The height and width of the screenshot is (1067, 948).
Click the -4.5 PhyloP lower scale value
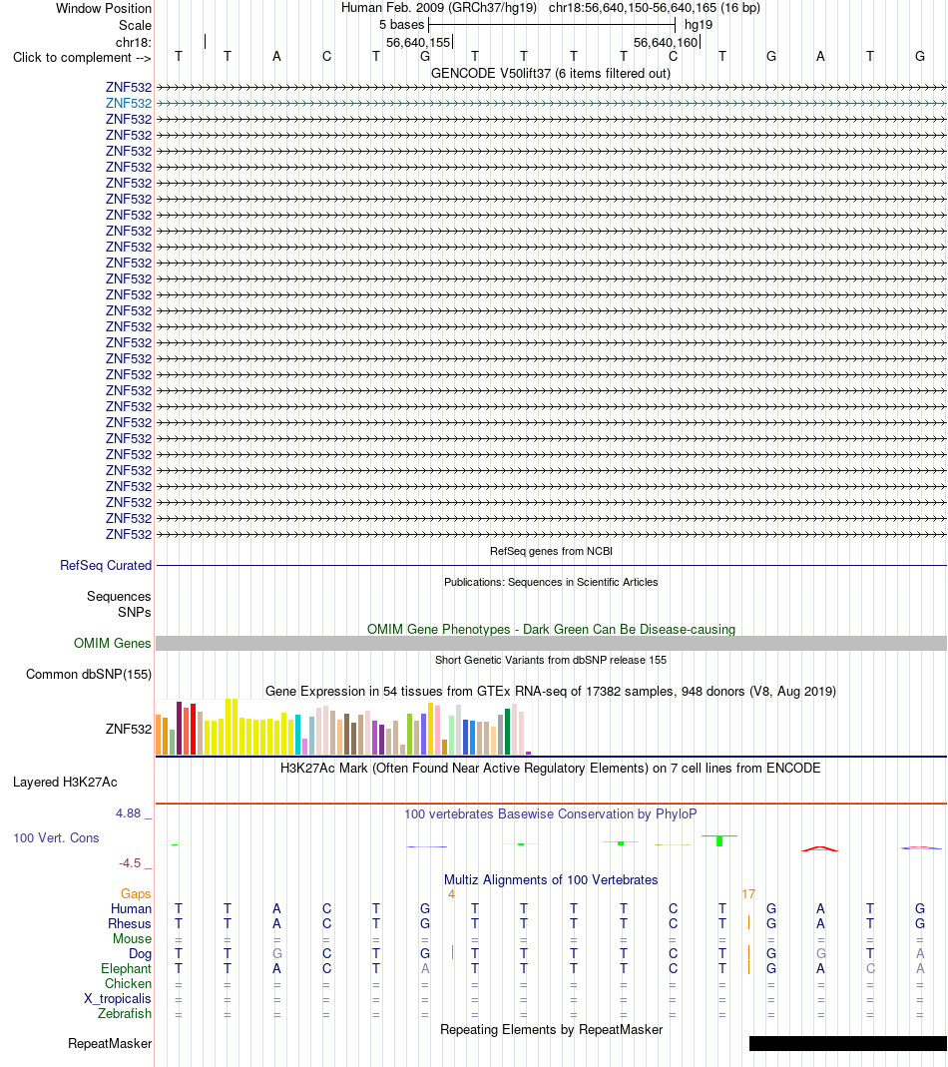[x=130, y=862]
